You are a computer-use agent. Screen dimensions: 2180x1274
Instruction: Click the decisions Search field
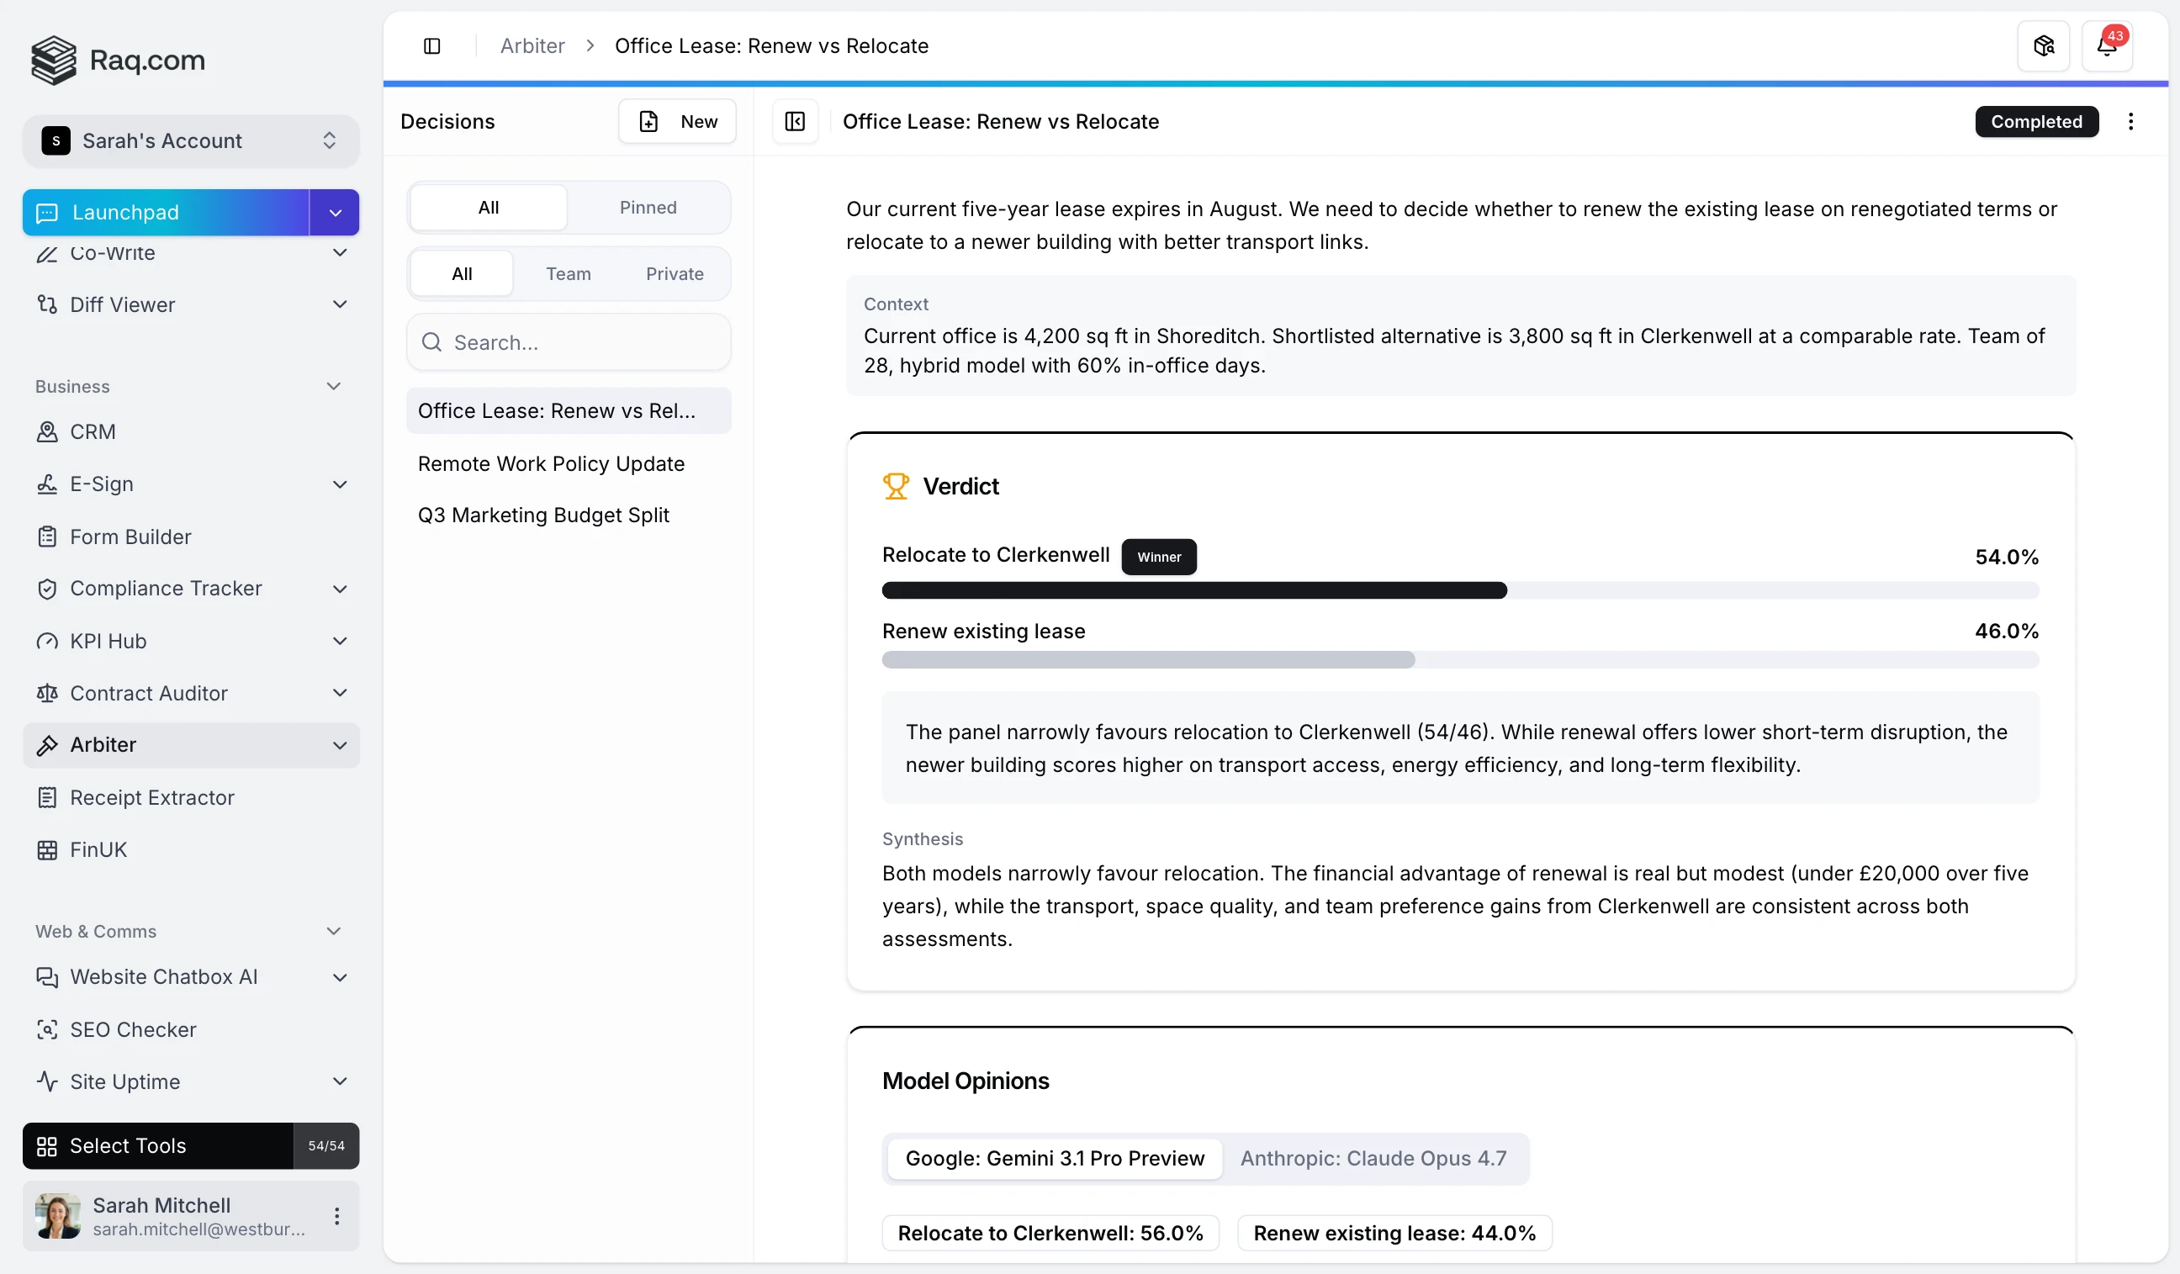click(569, 342)
